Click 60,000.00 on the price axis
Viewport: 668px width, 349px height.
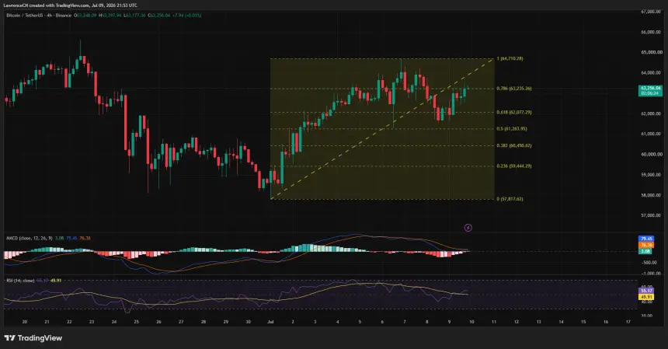(x=652, y=154)
